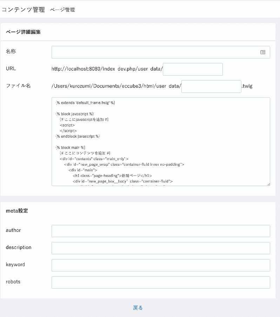The image size is (280, 317).
Task: Click the ページ詳細編集 section title
Action: [x=23, y=32]
